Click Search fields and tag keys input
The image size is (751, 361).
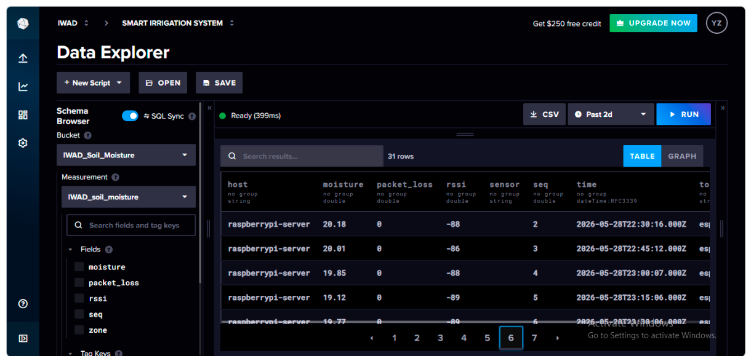click(131, 226)
